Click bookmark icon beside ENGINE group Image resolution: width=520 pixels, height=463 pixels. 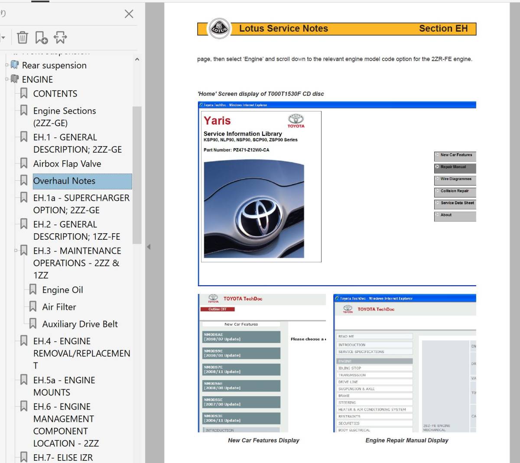(15, 79)
